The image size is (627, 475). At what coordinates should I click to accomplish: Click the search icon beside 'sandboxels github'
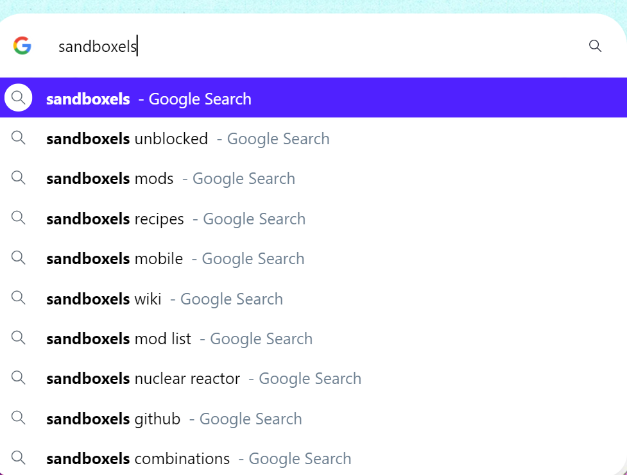pyautogui.click(x=18, y=418)
